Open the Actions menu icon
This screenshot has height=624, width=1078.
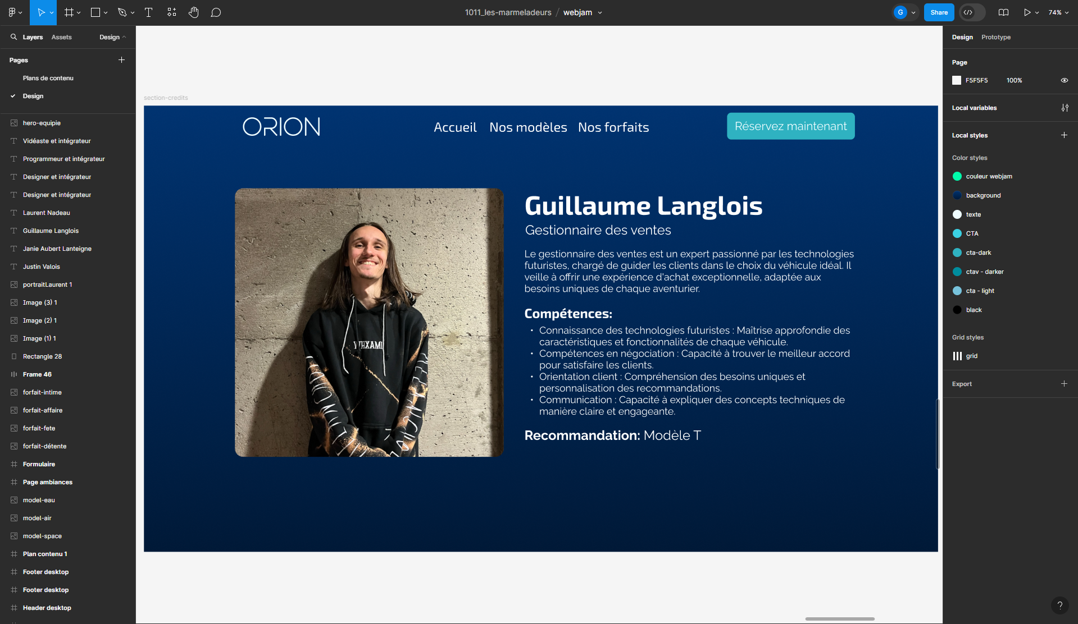(171, 12)
